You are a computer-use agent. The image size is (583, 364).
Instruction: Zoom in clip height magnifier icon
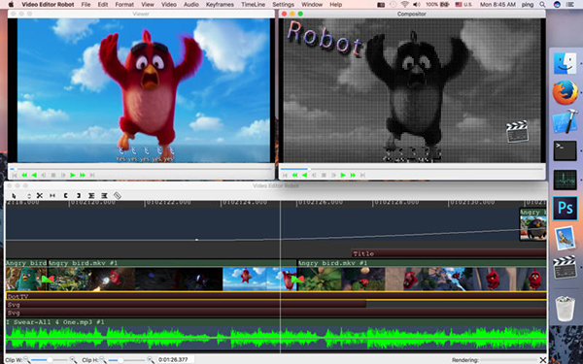(151, 359)
